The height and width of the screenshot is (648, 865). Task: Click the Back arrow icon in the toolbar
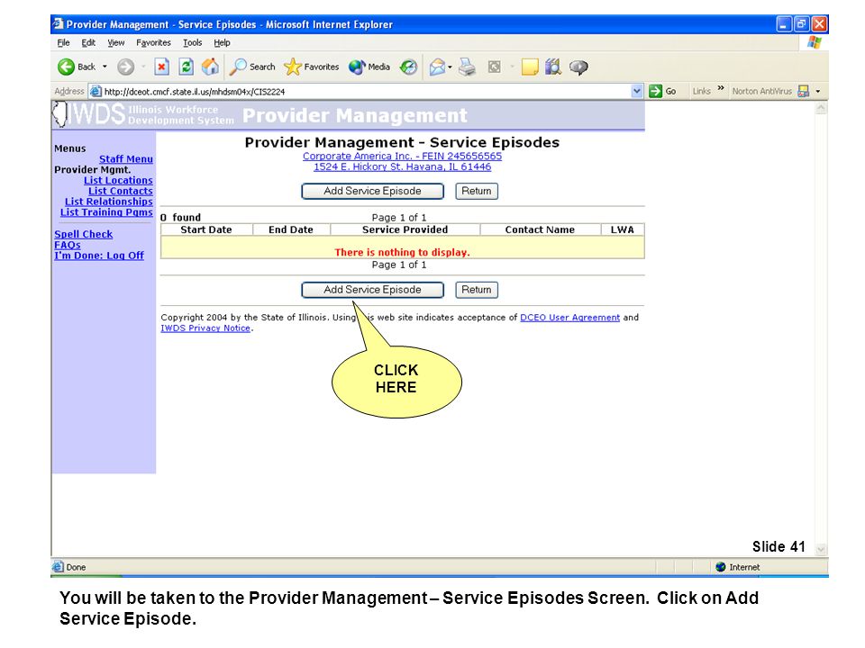66,67
